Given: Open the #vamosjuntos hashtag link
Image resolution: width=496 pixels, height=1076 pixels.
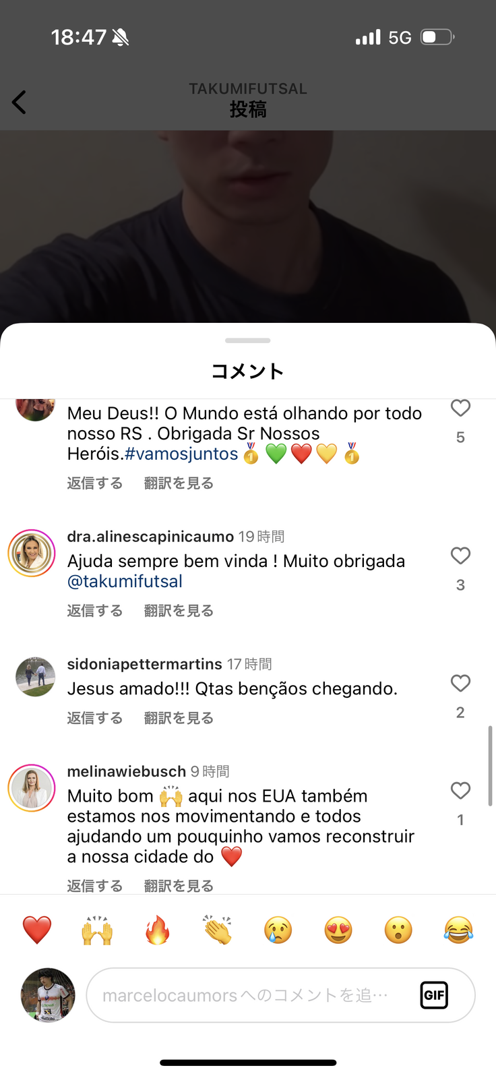Looking at the screenshot, I should [181, 454].
